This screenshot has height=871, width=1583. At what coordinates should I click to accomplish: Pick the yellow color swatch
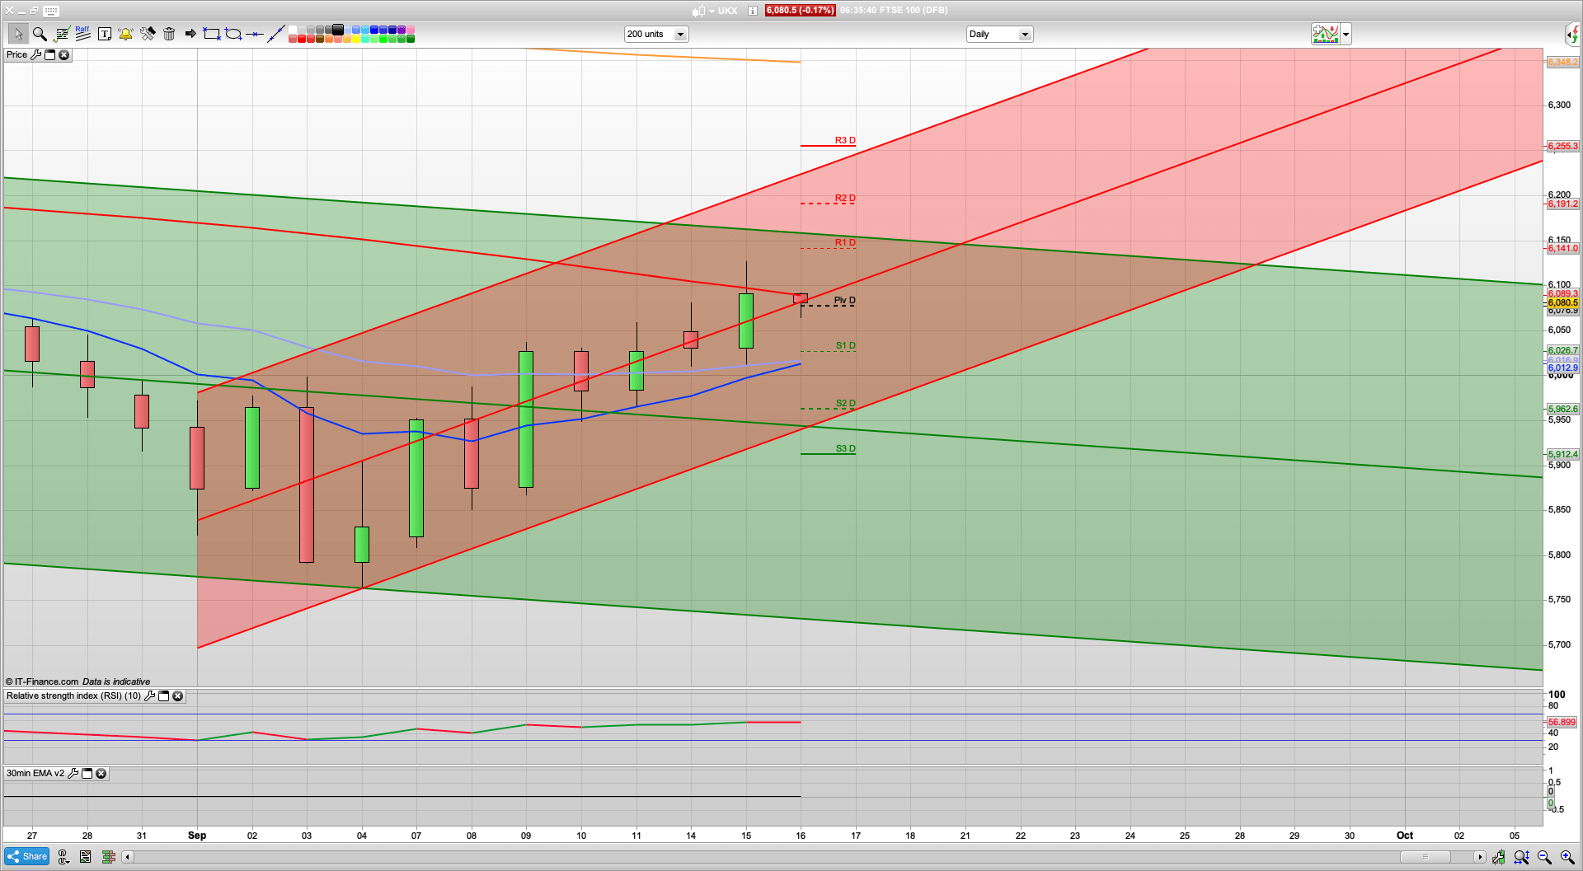pyautogui.click(x=355, y=39)
